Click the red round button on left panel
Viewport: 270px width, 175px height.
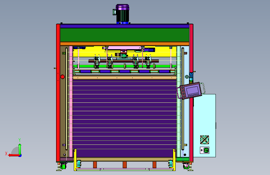pyautogui.click(x=63, y=77)
